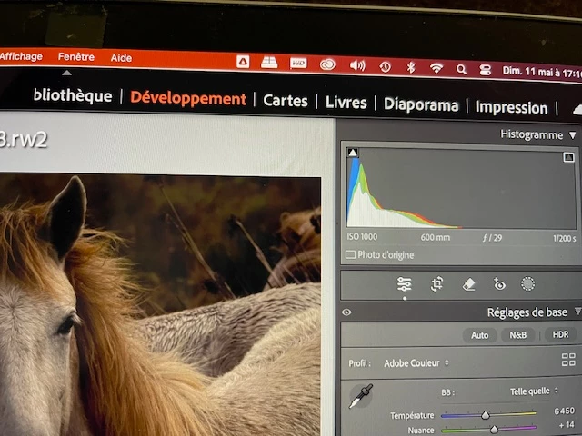Click the Température value 6450
Image resolution: width=582 pixels, height=436 pixels.
564,411
